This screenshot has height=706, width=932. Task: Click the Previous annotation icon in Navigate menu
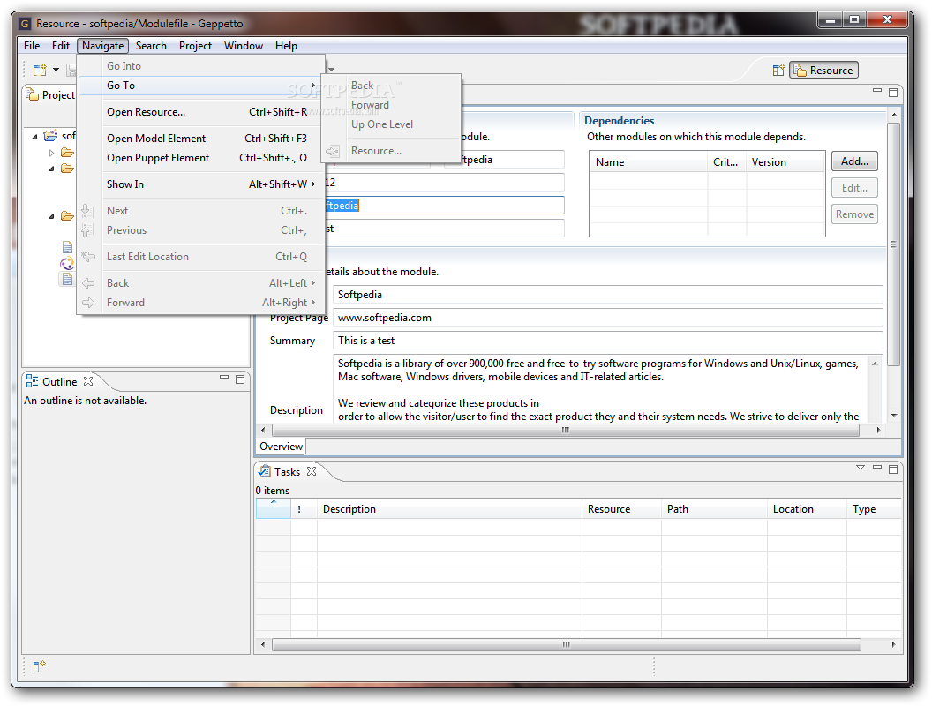[86, 230]
